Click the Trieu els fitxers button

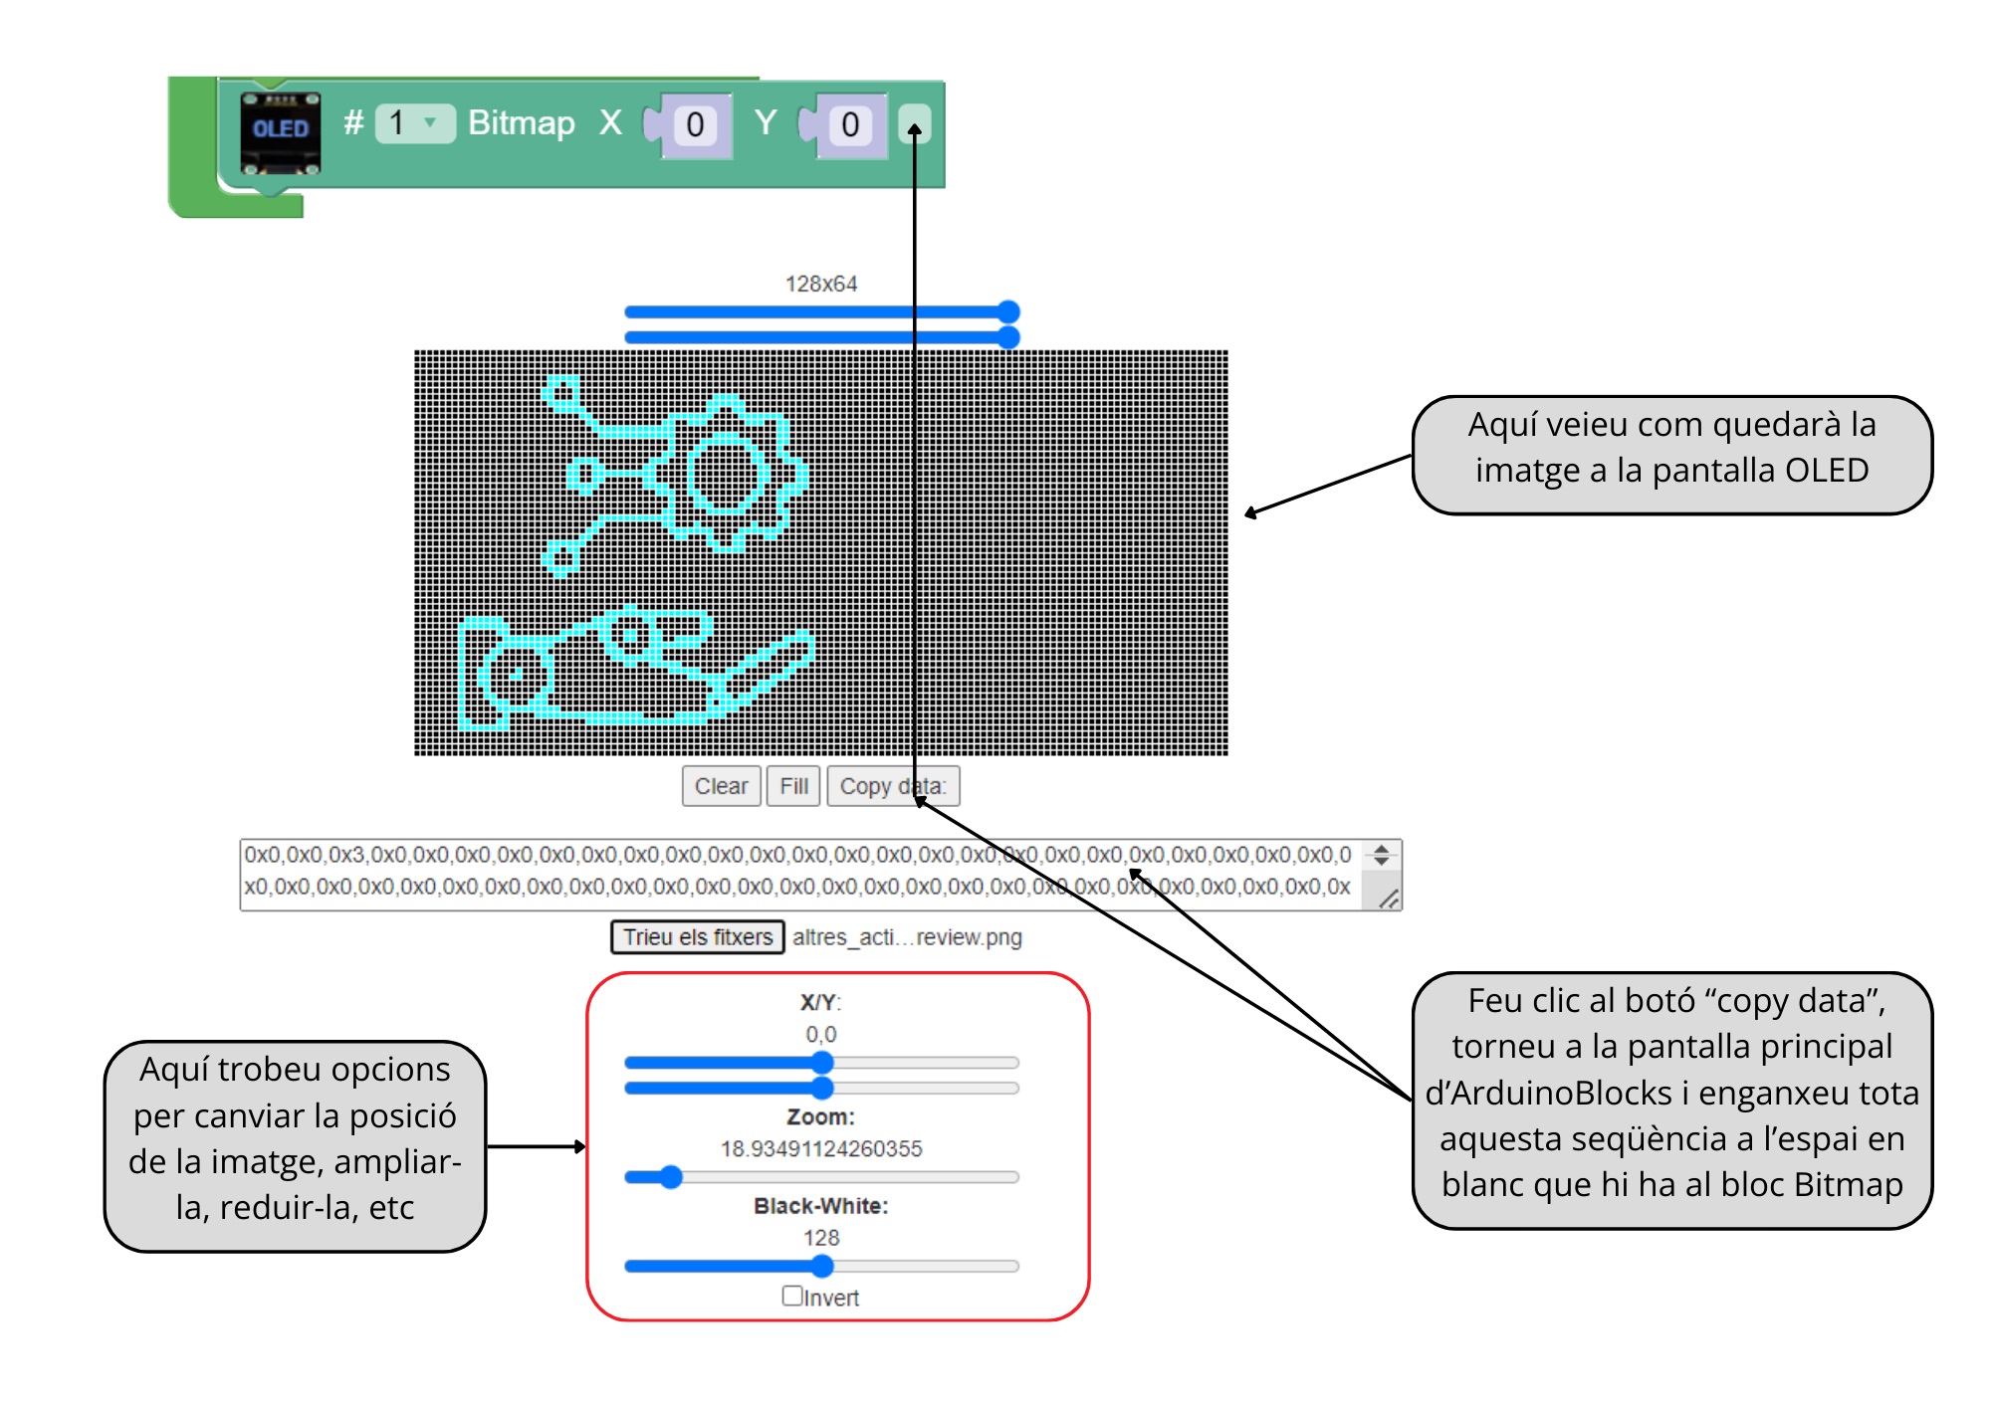coord(697,937)
